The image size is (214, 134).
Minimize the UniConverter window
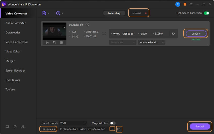click(197, 4)
